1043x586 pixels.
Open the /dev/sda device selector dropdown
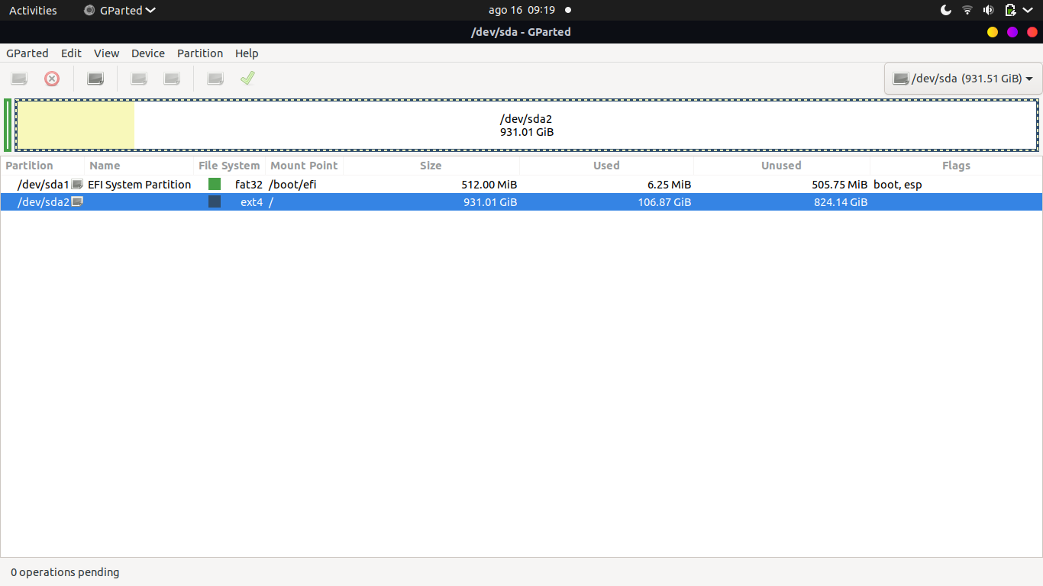[964, 79]
